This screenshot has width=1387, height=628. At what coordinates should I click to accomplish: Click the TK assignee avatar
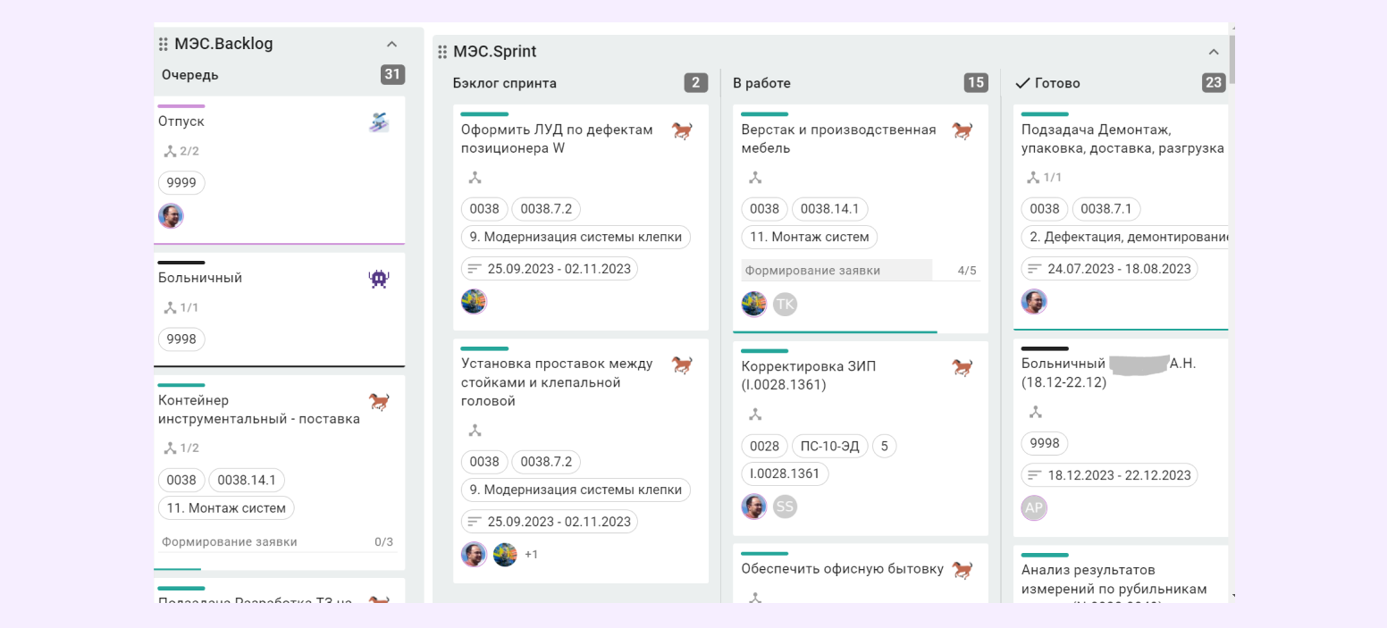tap(785, 304)
